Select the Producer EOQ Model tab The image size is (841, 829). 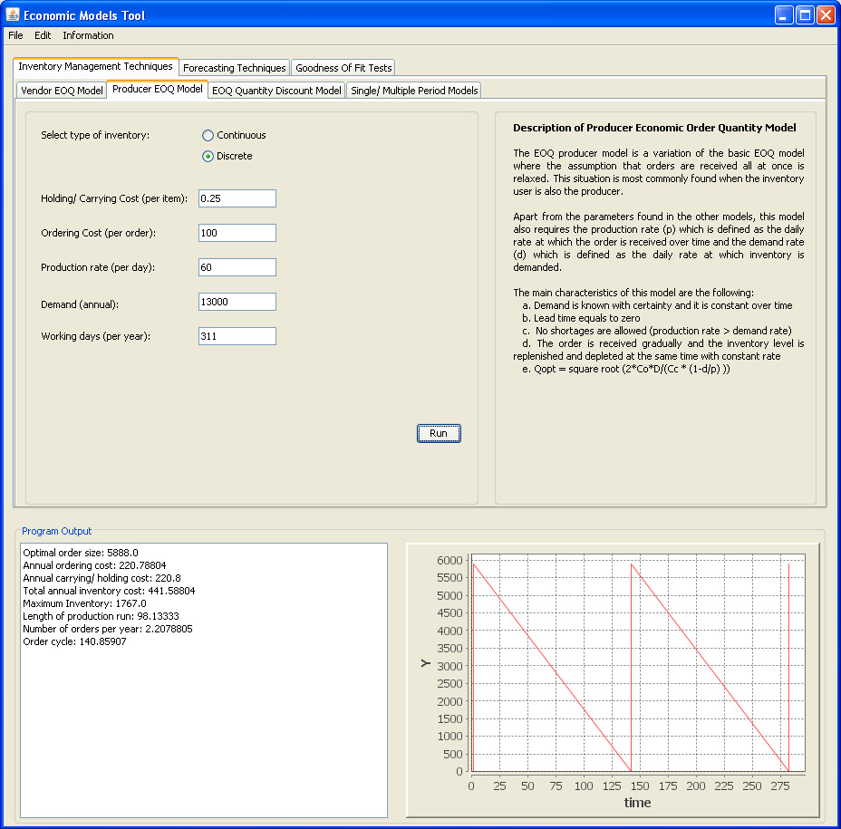157,89
